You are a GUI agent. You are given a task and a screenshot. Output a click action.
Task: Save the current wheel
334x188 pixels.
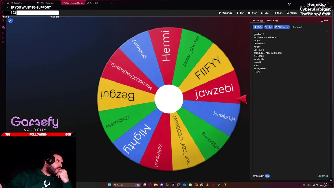[265, 13]
